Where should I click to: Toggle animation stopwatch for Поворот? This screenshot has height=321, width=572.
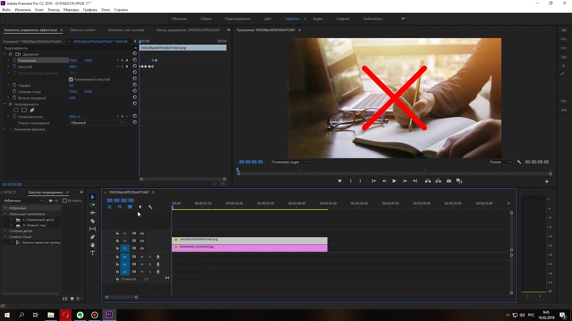pyautogui.click(x=14, y=85)
